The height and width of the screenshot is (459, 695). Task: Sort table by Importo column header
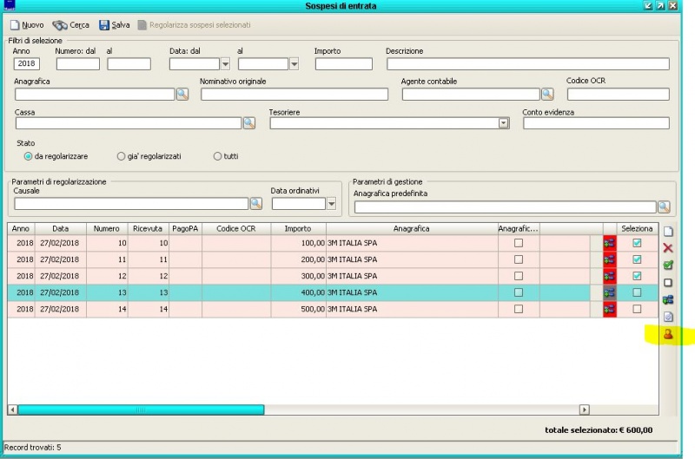(298, 228)
